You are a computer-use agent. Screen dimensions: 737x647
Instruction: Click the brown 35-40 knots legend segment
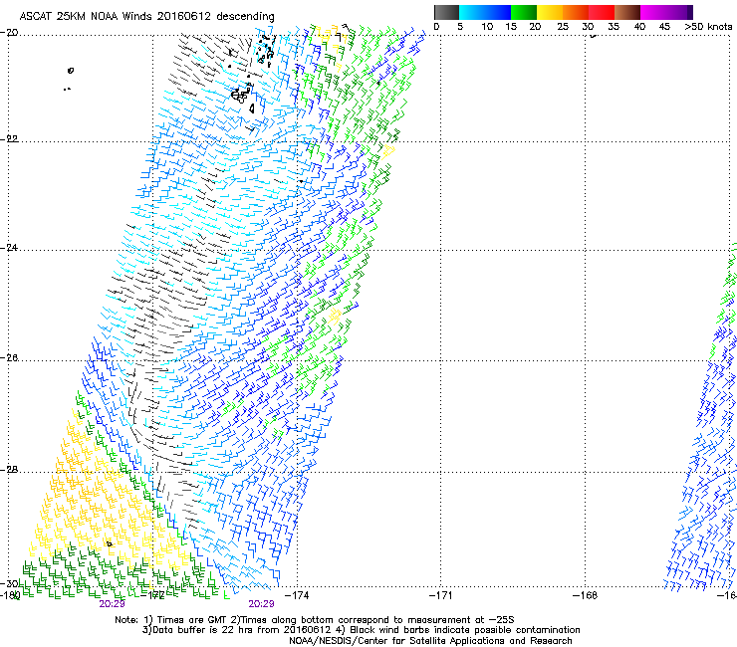tap(627, 12)
